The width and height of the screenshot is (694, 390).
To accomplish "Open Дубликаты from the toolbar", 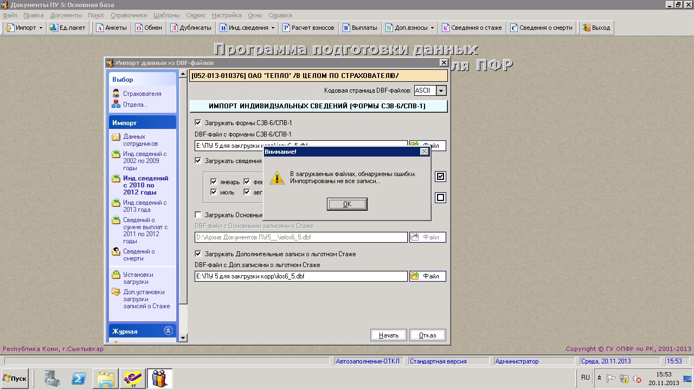I will [x=190, y=28].
